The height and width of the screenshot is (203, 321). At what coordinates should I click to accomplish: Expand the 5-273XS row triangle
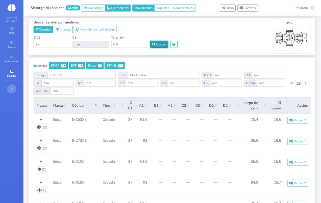pos(41,140)
